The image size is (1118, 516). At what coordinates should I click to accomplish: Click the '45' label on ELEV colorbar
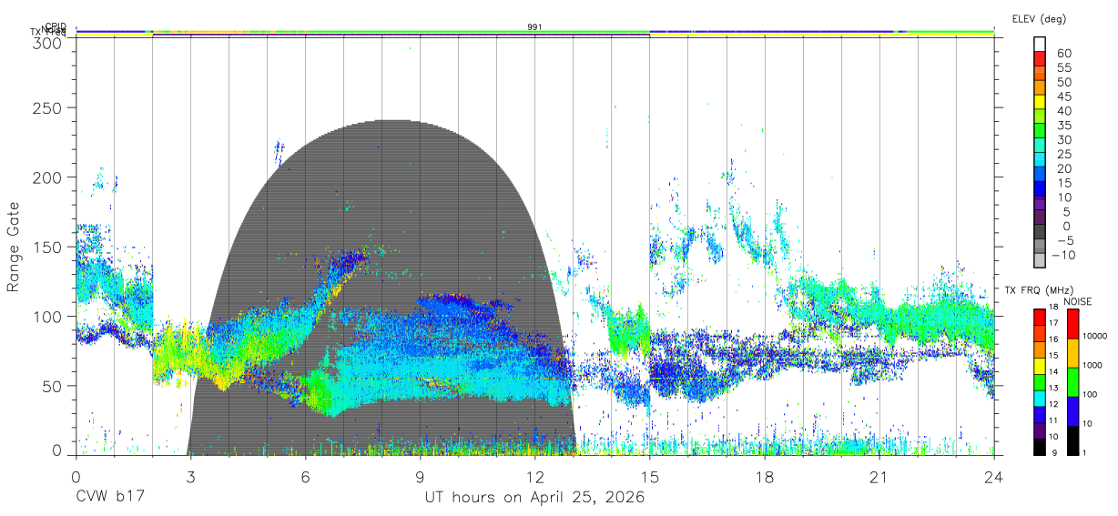(x=1064, y=96)
